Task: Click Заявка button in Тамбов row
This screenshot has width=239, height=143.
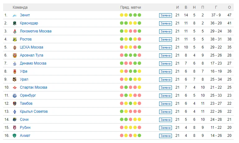Action: click(x=166, y=104)
